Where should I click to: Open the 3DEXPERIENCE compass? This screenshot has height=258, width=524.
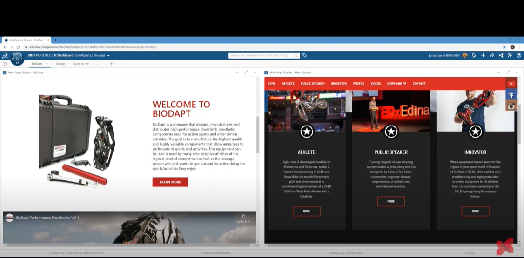(17, 59)
